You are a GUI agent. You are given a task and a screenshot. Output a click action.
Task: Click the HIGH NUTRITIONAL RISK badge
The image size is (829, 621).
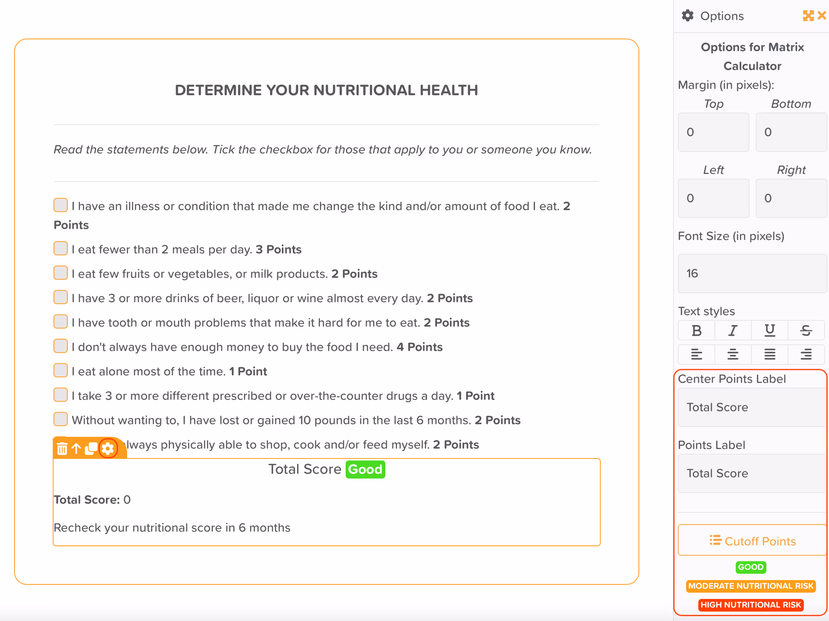pyautogui.click(x=751, y=605)
